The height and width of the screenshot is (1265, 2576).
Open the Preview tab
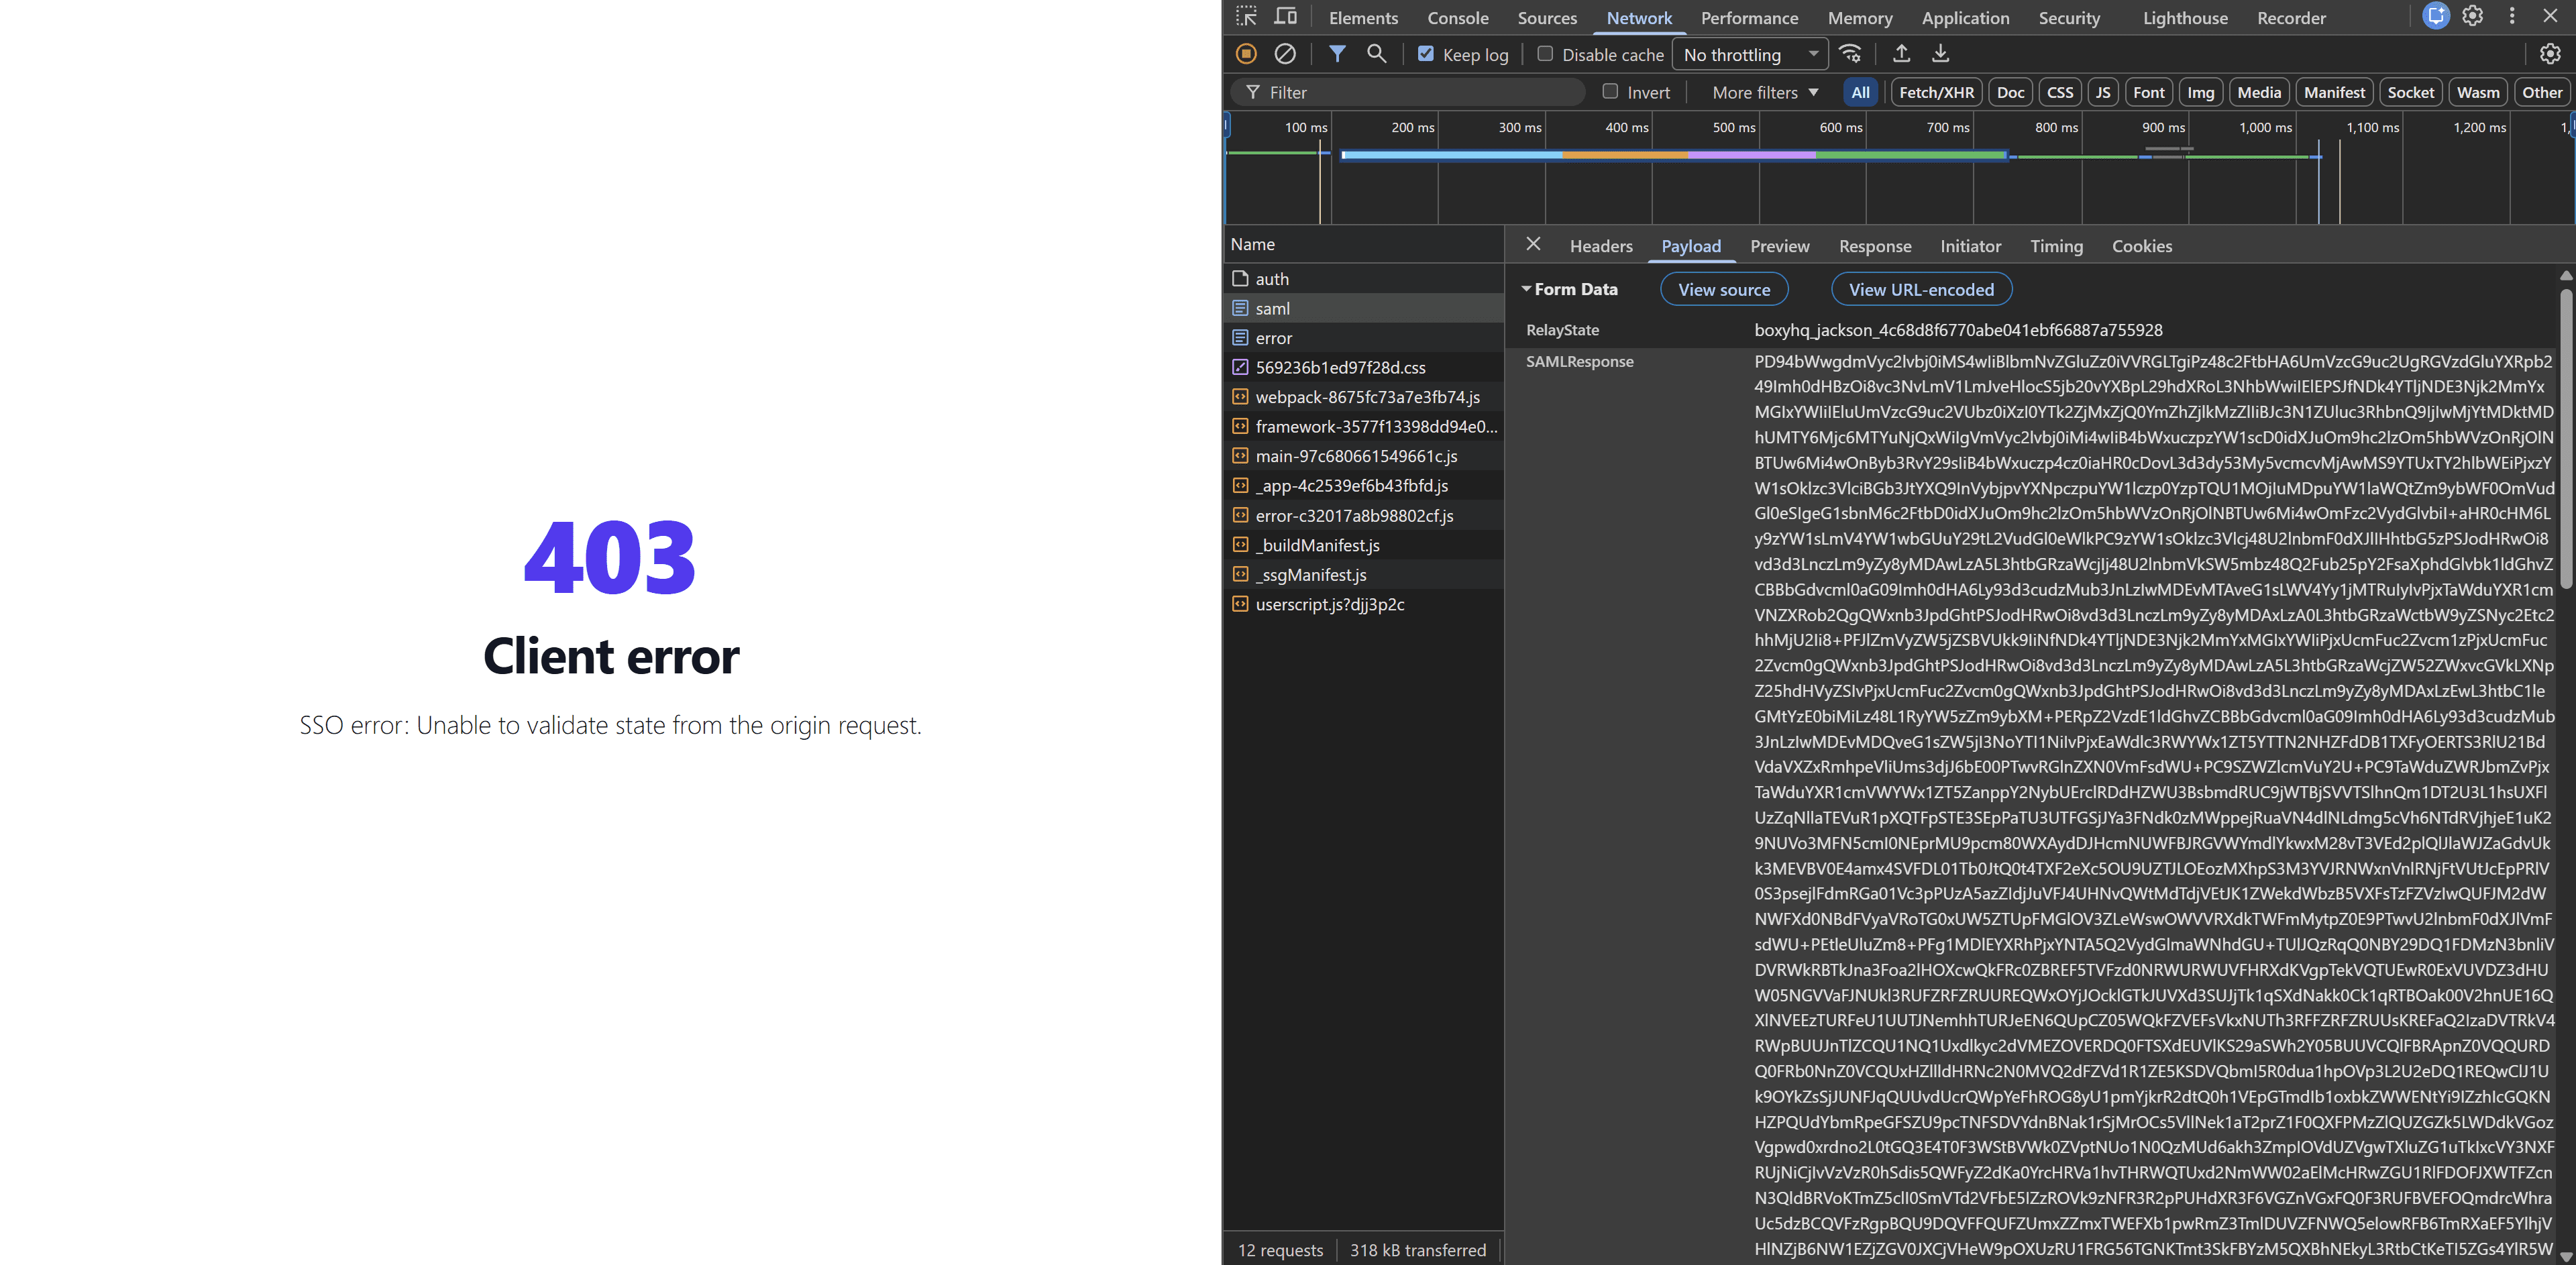click(1779, 246)
